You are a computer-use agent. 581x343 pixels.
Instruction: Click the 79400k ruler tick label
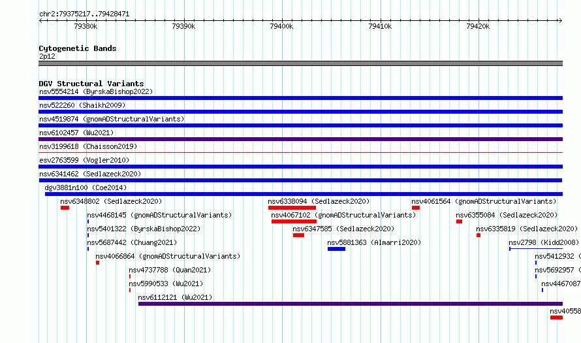tap(281, 26)
